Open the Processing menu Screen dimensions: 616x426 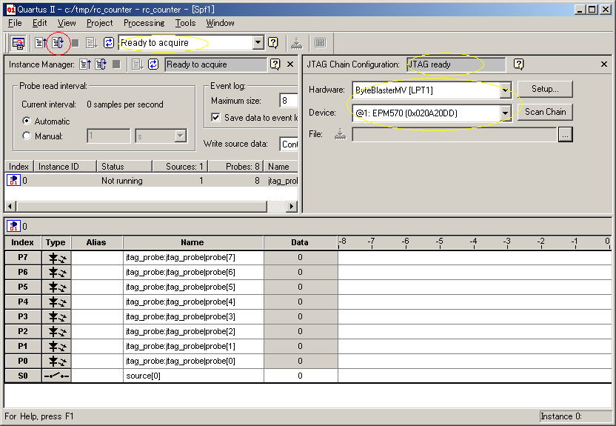coord(144,23)
